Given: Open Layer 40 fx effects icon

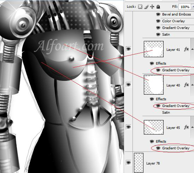Looking at the screenshot, I should [x=187, y=85].
